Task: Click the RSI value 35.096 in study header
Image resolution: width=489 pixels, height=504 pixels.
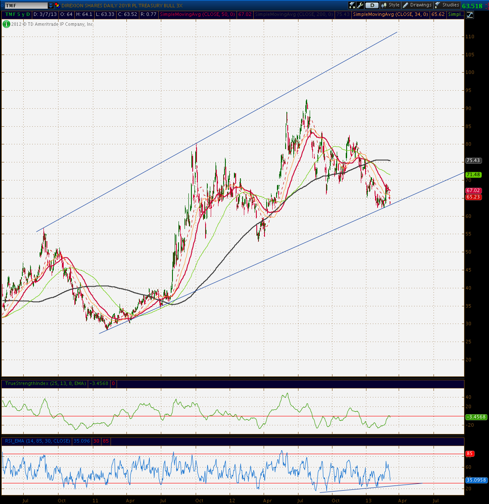Action: coord(82,441)
